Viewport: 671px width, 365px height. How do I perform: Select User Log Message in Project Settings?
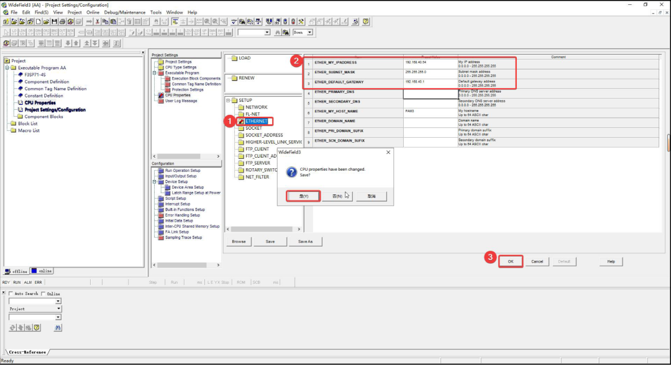(x=181, y=101)
